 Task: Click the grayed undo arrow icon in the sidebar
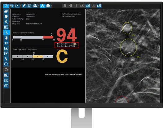click(x=6, y=70)
